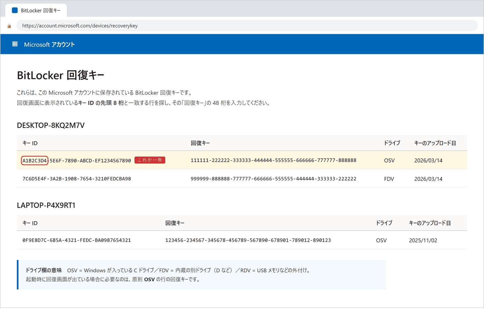Click the ドライブ欄の意味 note label

pos(44,270)
